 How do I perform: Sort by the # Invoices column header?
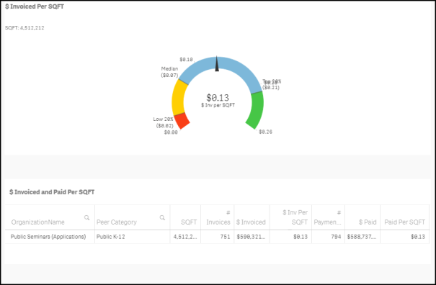point(218,217)
